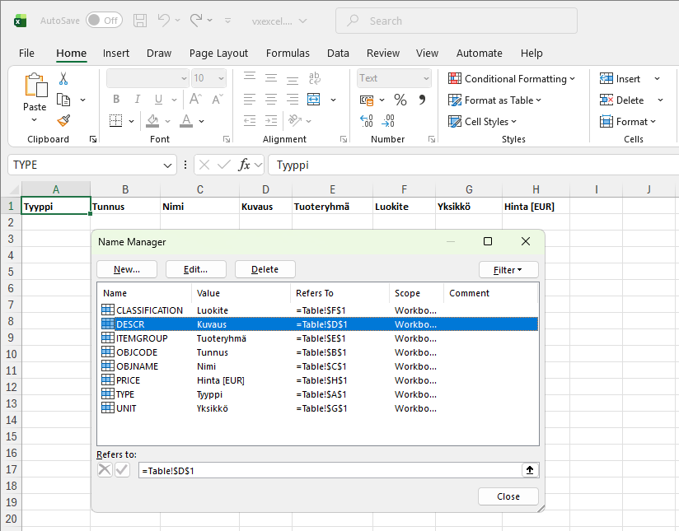
Task: Click the Redo arrow icon
Action: pyautogui.click(x=196, y=20)
